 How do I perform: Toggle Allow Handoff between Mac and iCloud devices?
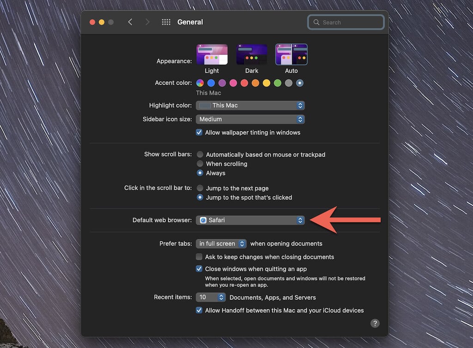[x=199, y=310]
